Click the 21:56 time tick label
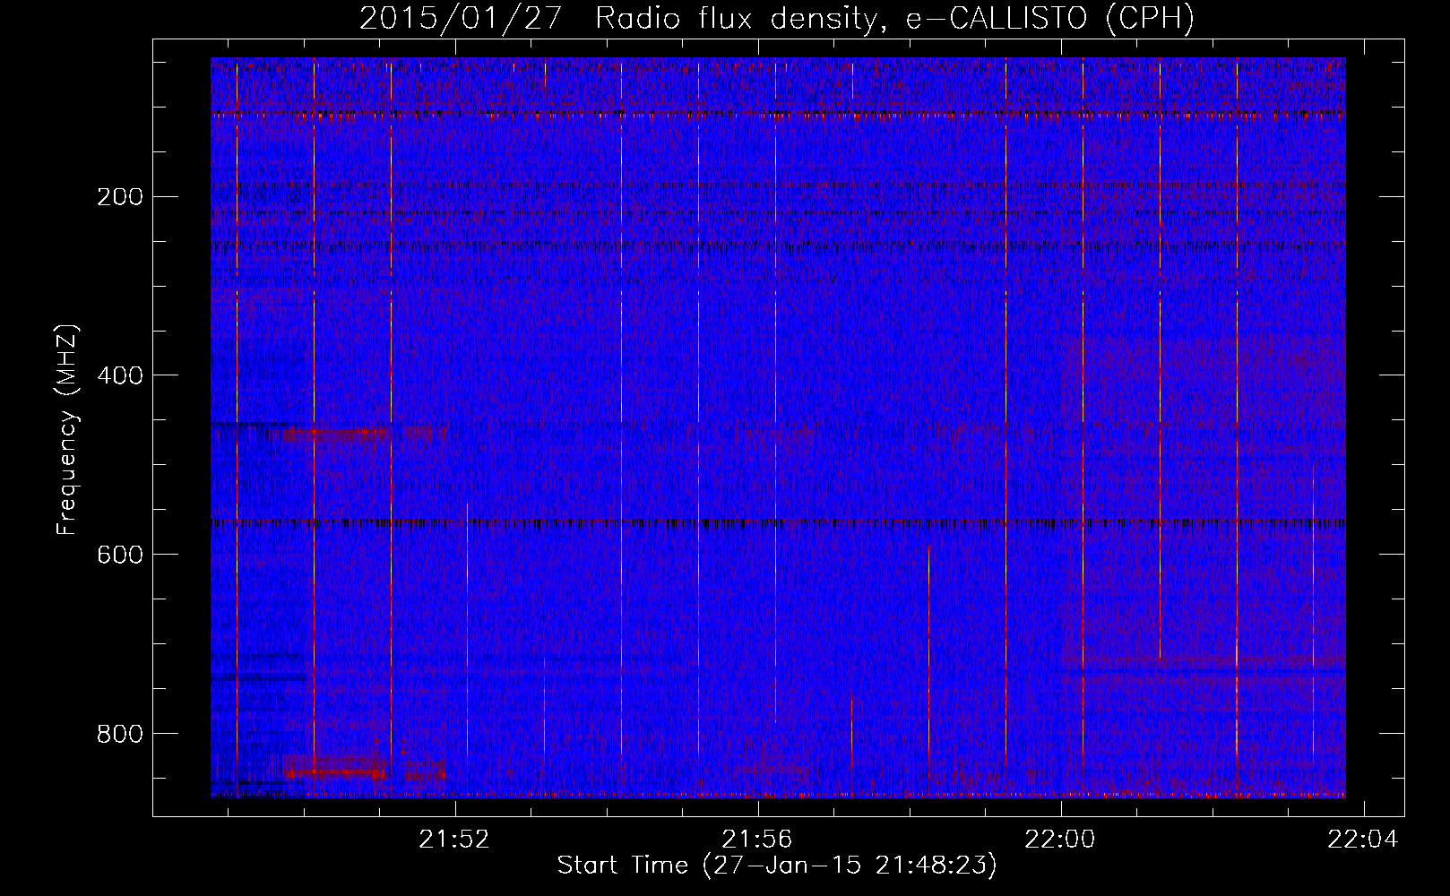Viewport: 1450px width, 896px height. [x=757, y=840]
